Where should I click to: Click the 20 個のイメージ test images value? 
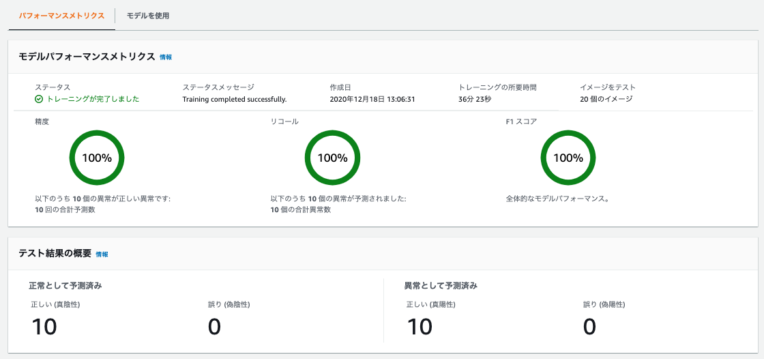point(606,99)
